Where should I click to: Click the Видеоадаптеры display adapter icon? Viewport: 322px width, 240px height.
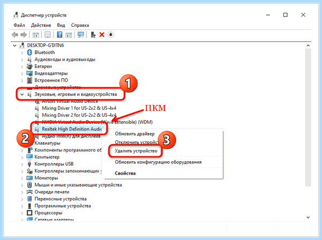point(30,73)
